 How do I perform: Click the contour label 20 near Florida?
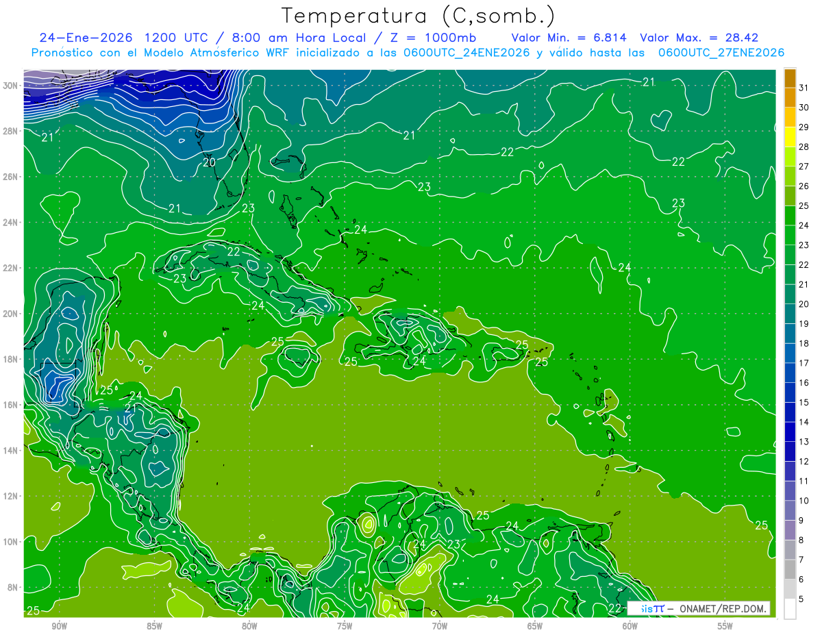coord(209,162)
